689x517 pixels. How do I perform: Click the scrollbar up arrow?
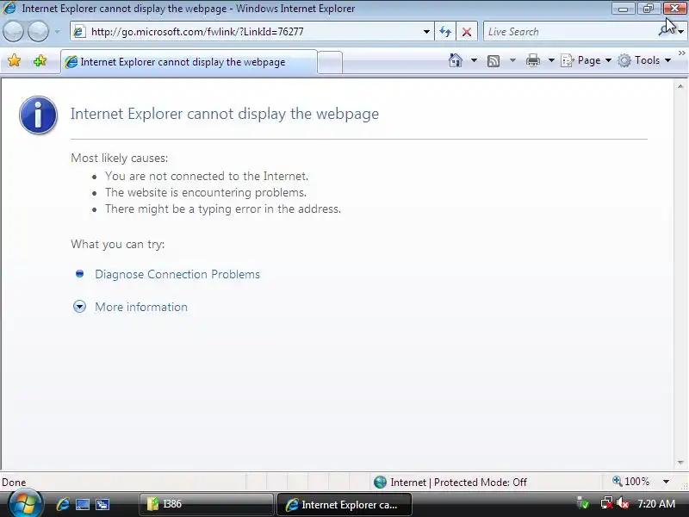point(680,87)
